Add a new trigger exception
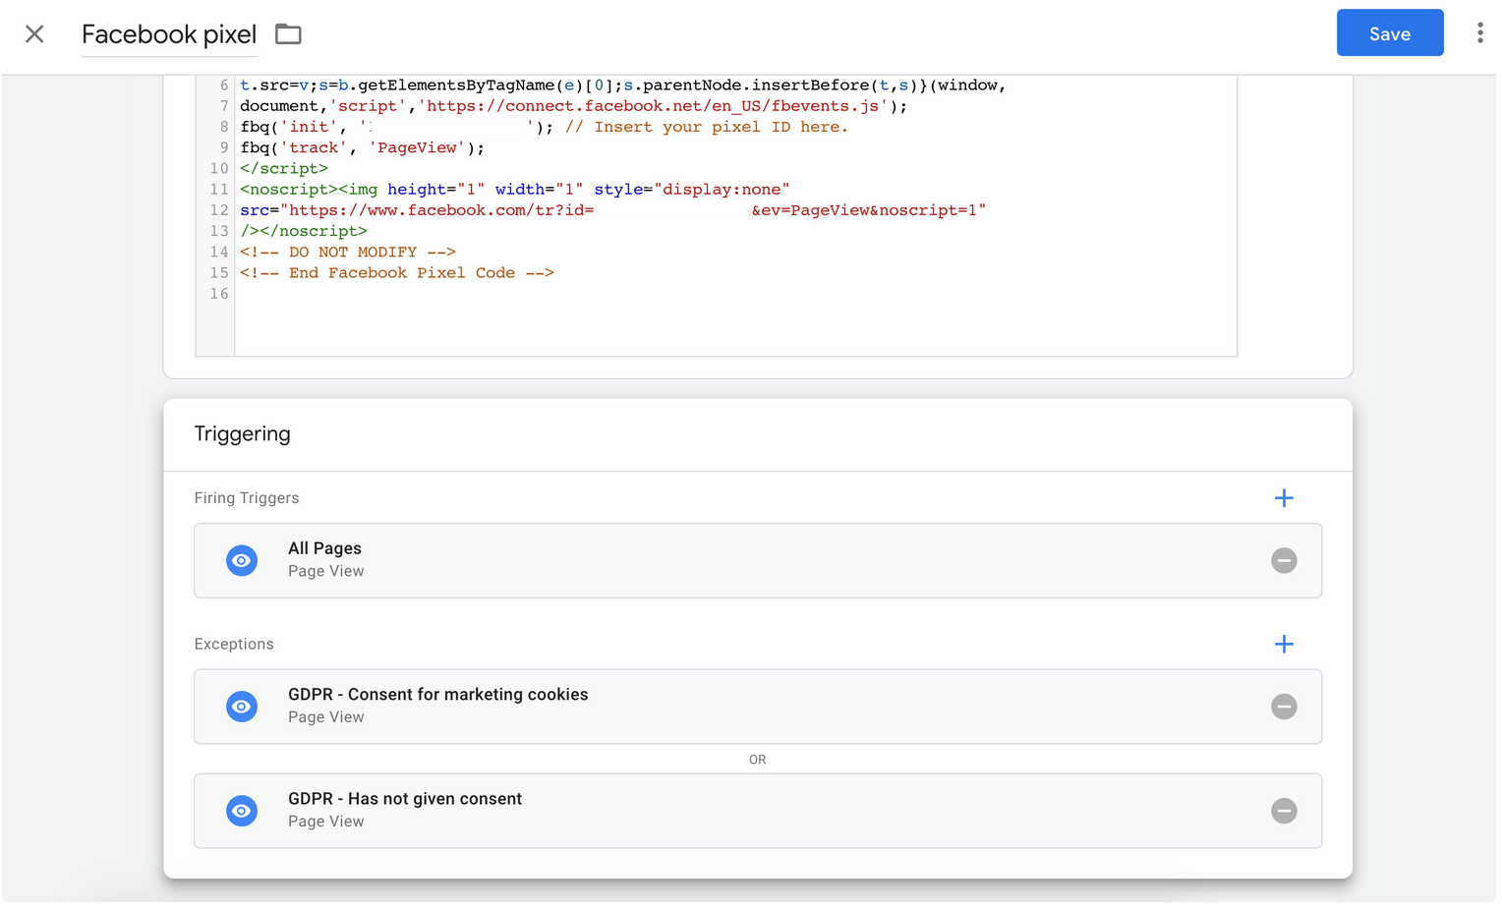1502x910 pixels. coord(1283,645)
